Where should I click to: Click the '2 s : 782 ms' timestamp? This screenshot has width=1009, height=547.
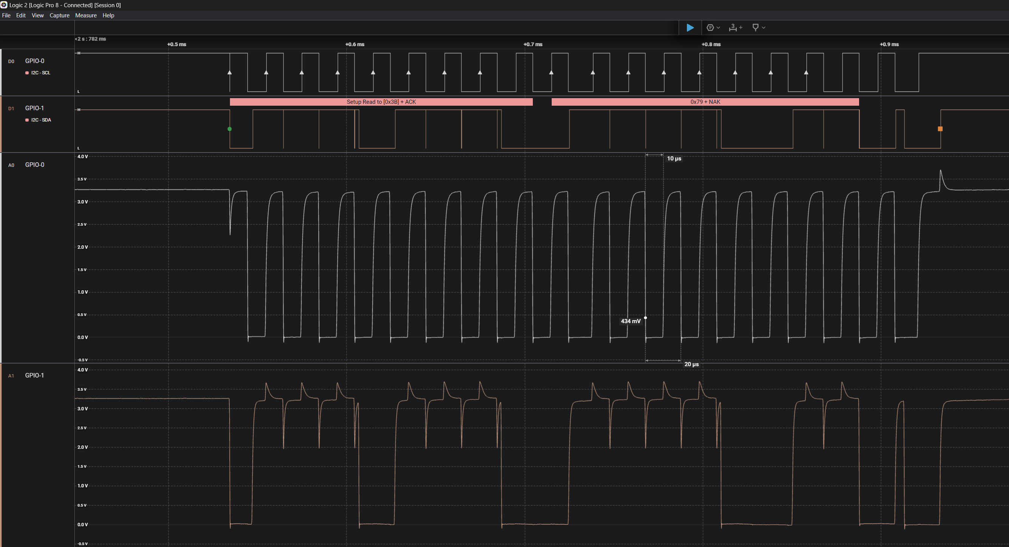(92, 39)
